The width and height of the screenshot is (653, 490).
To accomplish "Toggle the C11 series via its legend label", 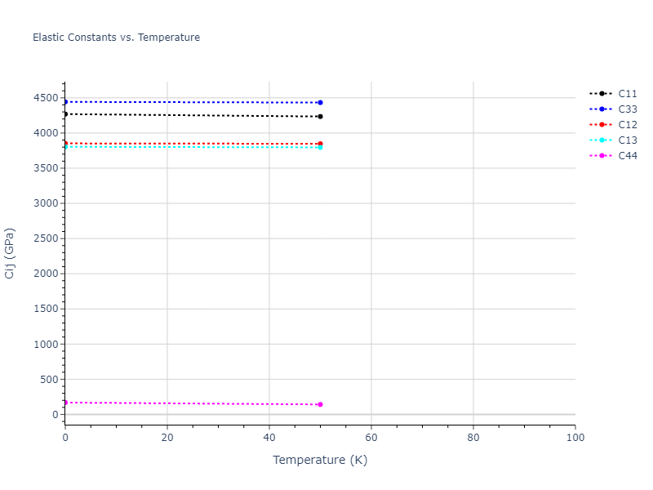I will tap(628, 94).
